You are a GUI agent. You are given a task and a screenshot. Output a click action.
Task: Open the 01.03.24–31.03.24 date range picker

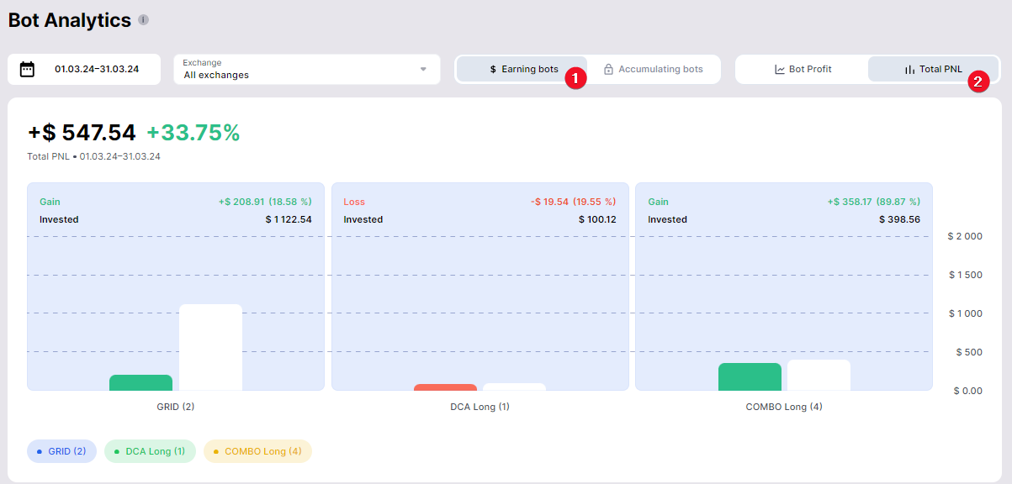coord(96,69)
